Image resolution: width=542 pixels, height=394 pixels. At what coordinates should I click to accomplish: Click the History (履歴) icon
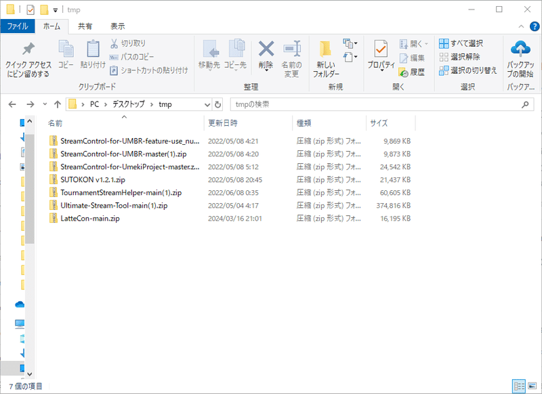403,72
